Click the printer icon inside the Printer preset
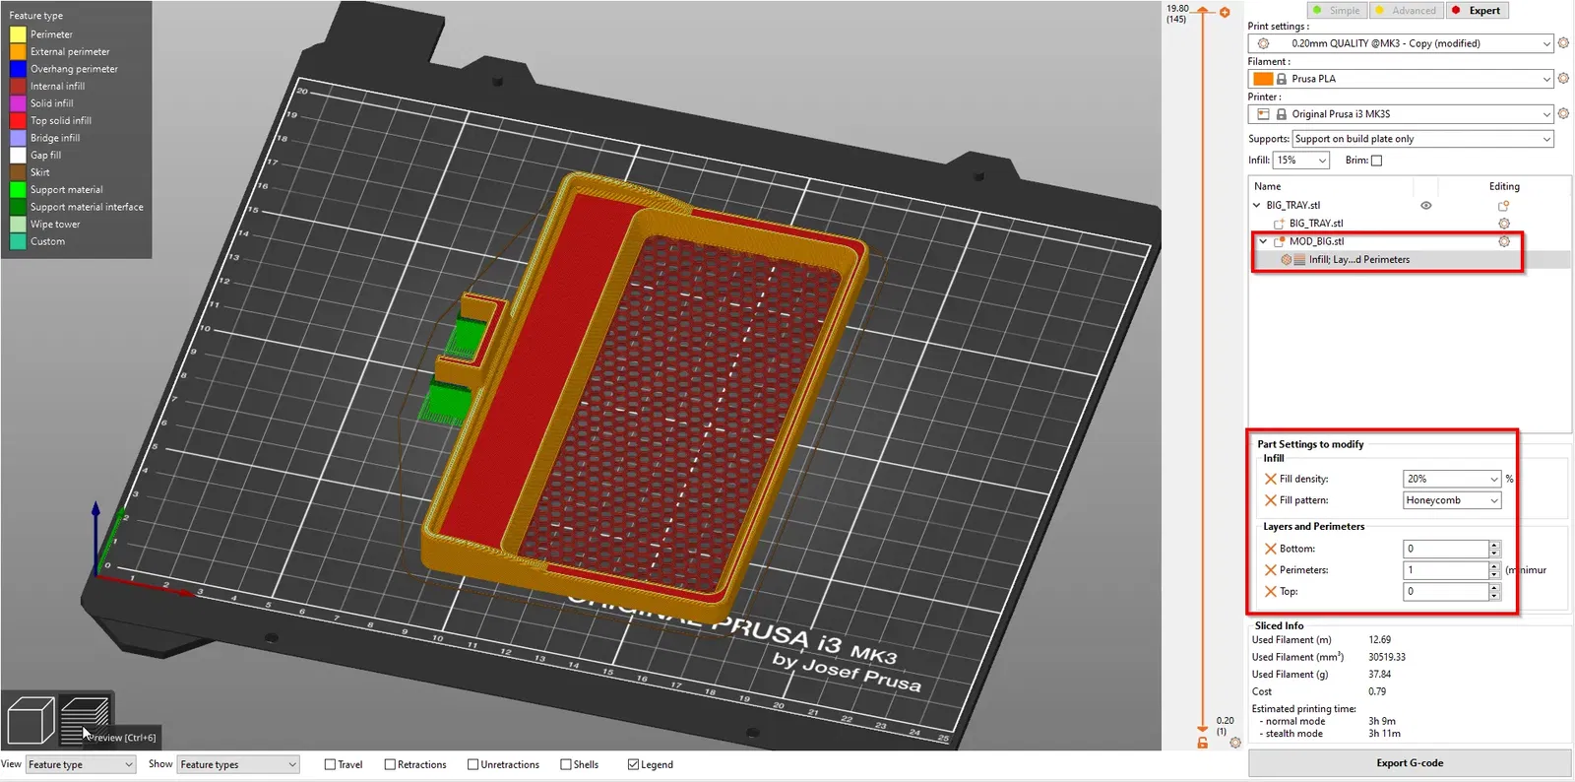Image resolution: width=1575 pixels, height=782 pixels. click(x=1263, y=114)
